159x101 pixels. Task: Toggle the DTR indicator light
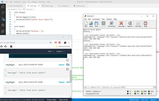(142, 91)
